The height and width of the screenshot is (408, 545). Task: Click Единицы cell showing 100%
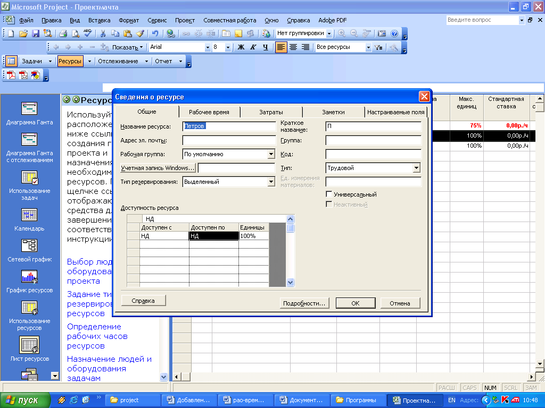click(254, 236)
